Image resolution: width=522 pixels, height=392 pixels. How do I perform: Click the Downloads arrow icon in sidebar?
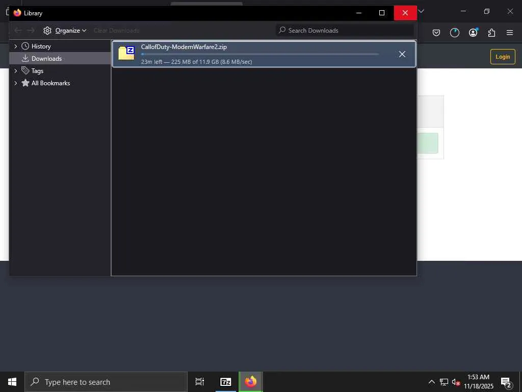[25, 58]
